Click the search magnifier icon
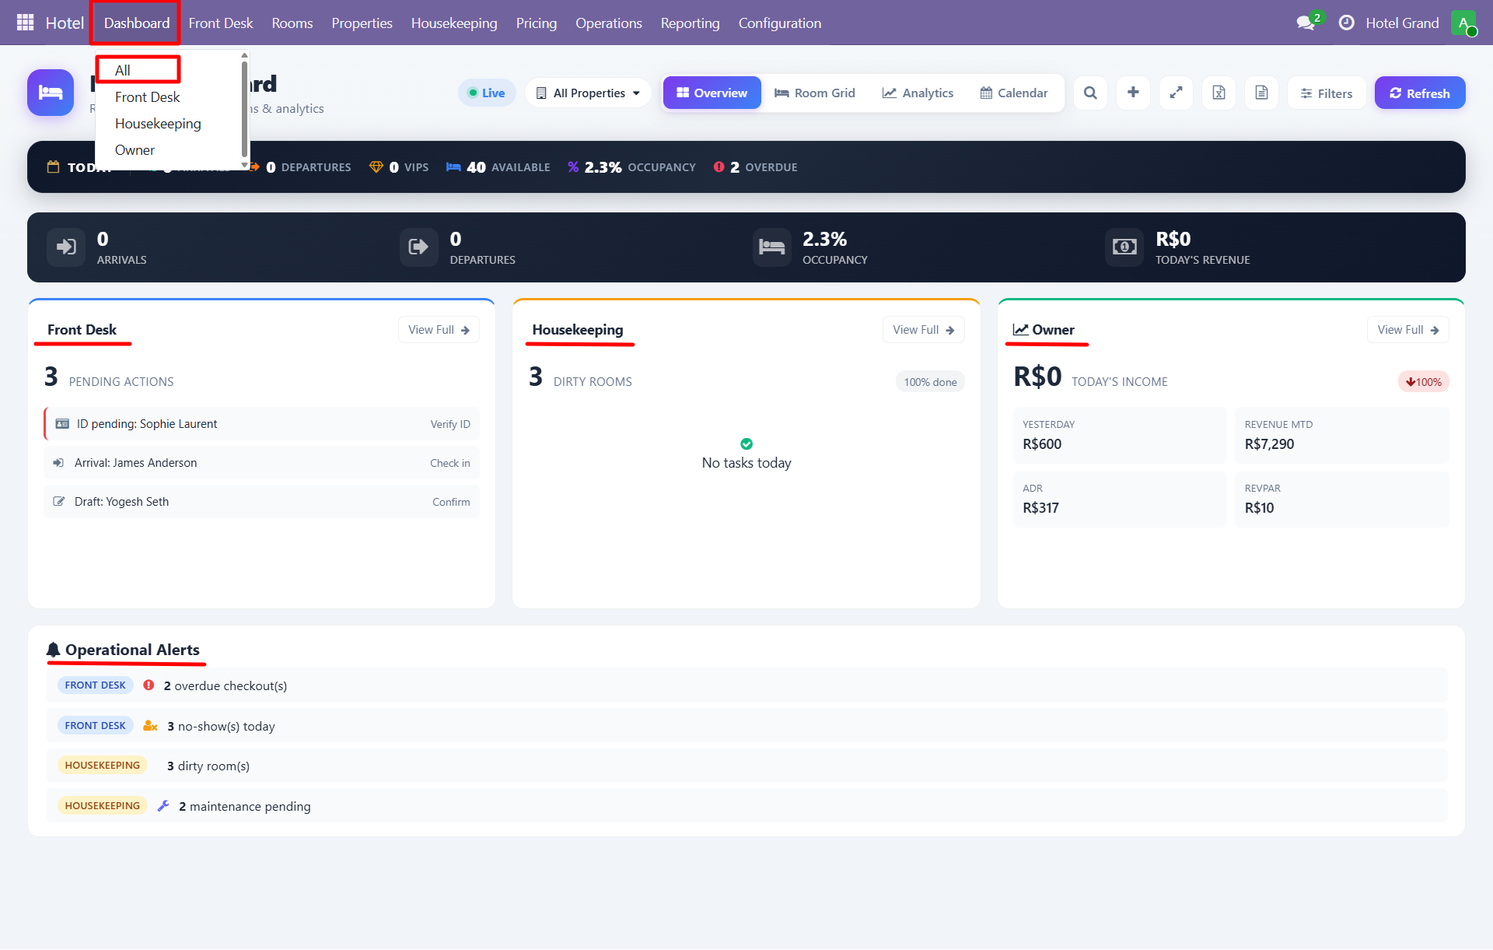 (x=1090, y=93)
